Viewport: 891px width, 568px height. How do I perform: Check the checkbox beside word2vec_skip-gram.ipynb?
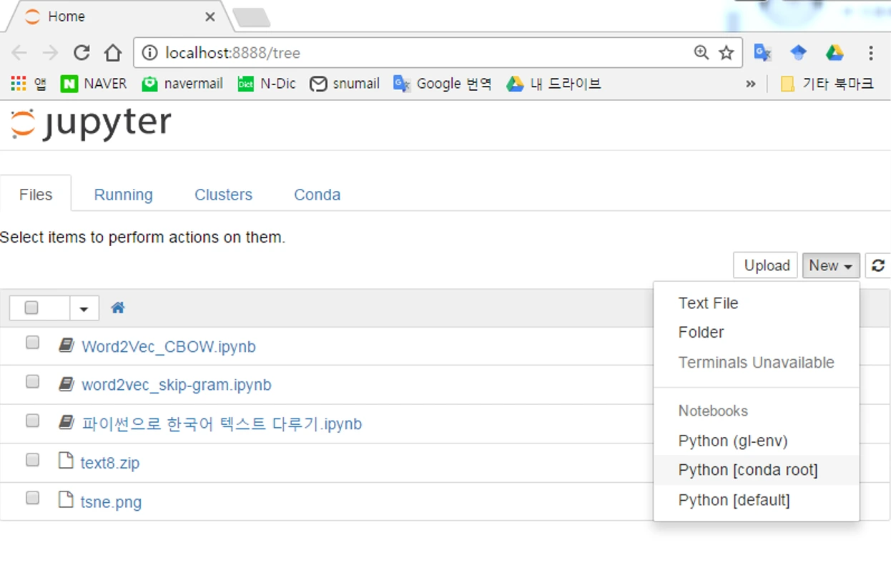[31, 381]
